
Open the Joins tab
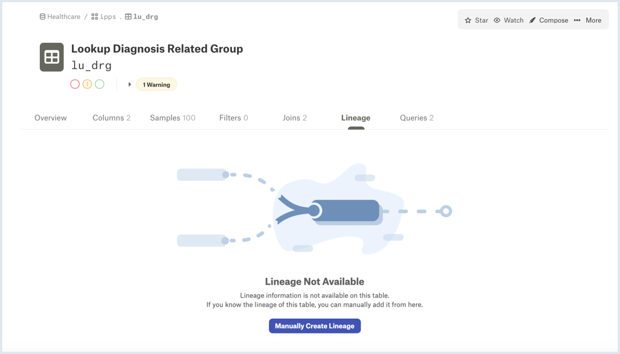click(x=295, y=118)
